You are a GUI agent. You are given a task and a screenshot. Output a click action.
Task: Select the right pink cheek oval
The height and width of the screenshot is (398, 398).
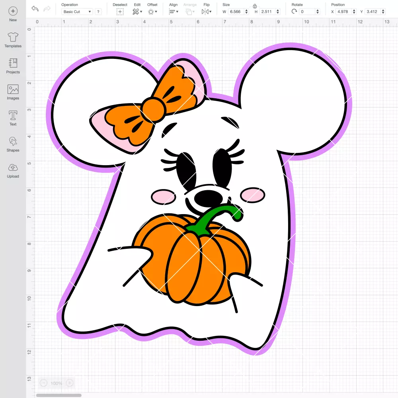click(x=253, y=195)
